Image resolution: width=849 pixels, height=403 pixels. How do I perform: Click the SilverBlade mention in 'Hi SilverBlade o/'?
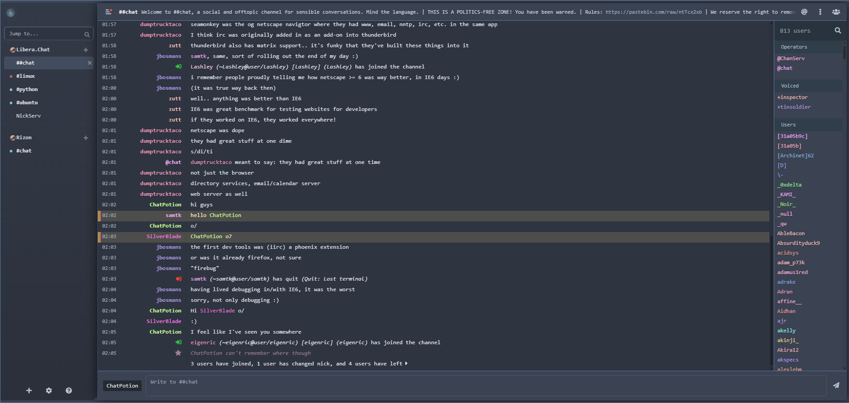pos(217,311)
